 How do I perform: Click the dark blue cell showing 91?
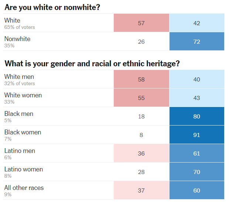196,135
